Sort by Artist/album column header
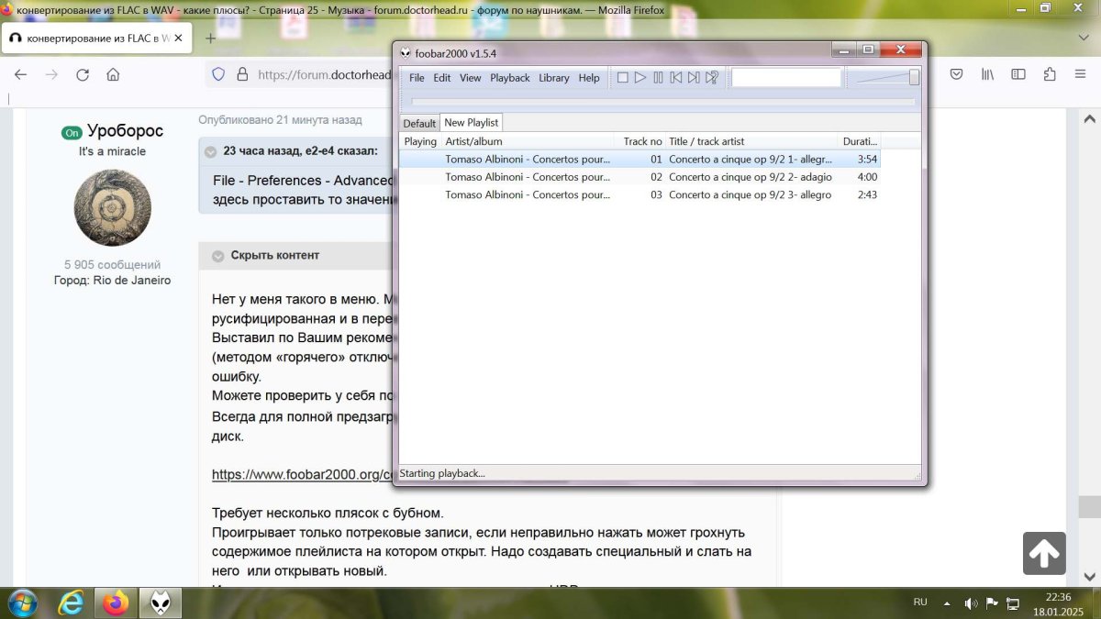This screenshot has height=619, width=1101. [527, 141]
